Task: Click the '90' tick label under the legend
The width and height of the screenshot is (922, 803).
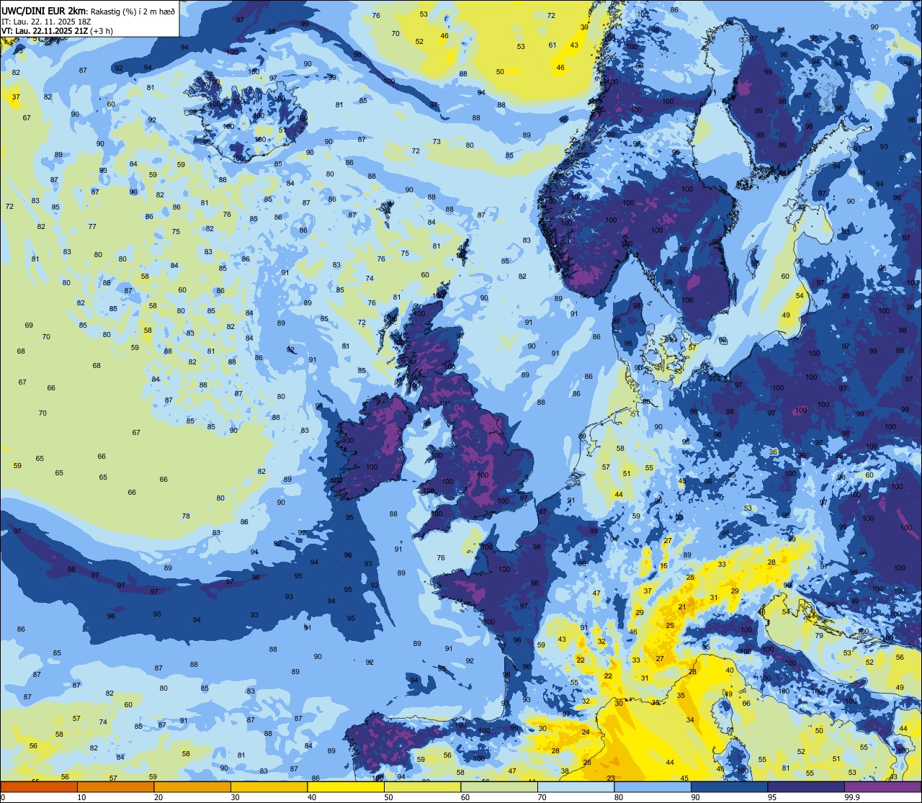Action: tap(695, 797)
